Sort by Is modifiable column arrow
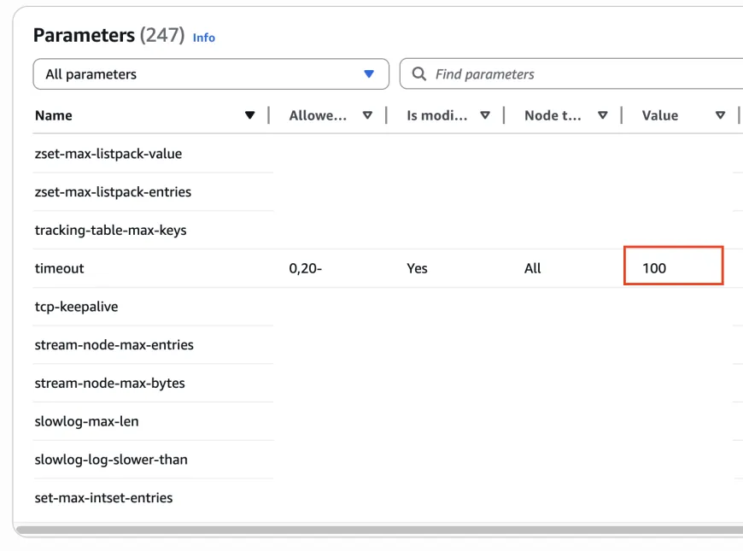The image size is (743, 551). point(485,115)
